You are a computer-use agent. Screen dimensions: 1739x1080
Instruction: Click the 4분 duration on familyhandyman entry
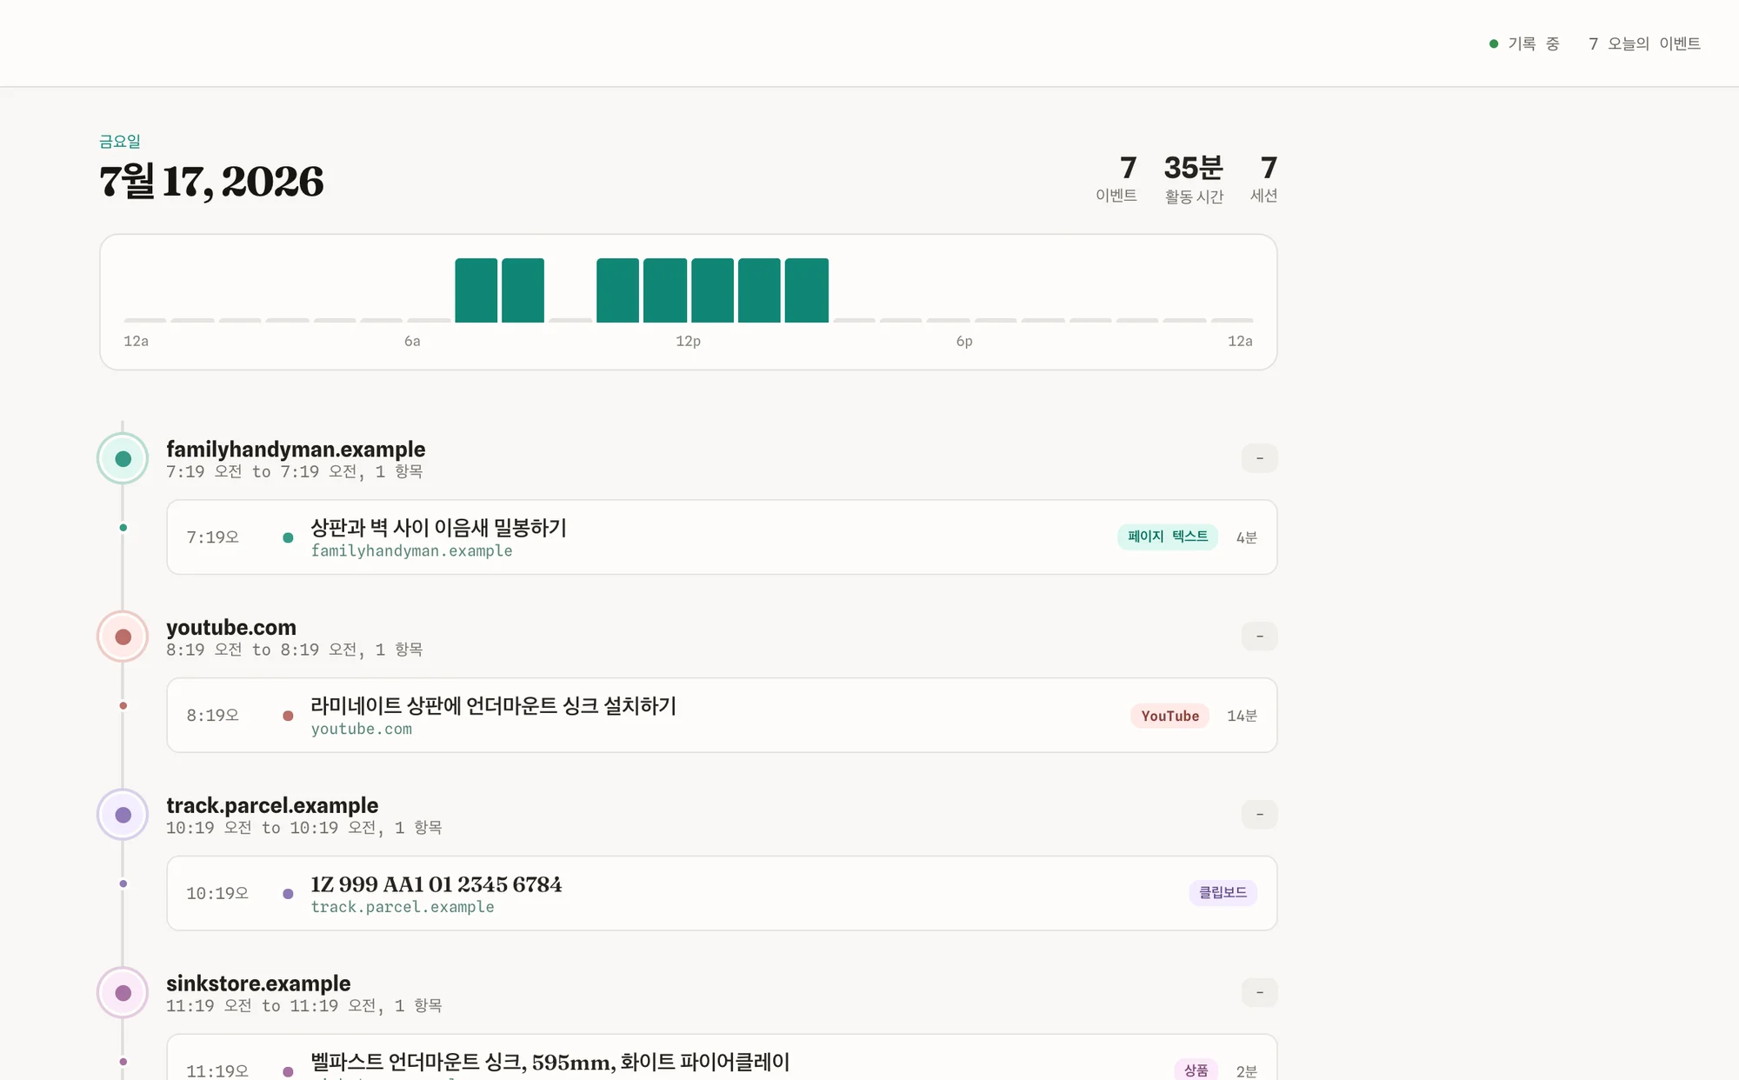pyautogui.click(x=1247, y=537)
